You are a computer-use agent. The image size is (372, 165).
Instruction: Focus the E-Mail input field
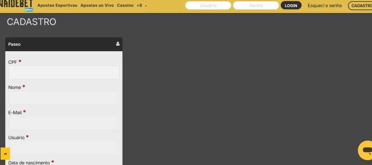[64, 123]
